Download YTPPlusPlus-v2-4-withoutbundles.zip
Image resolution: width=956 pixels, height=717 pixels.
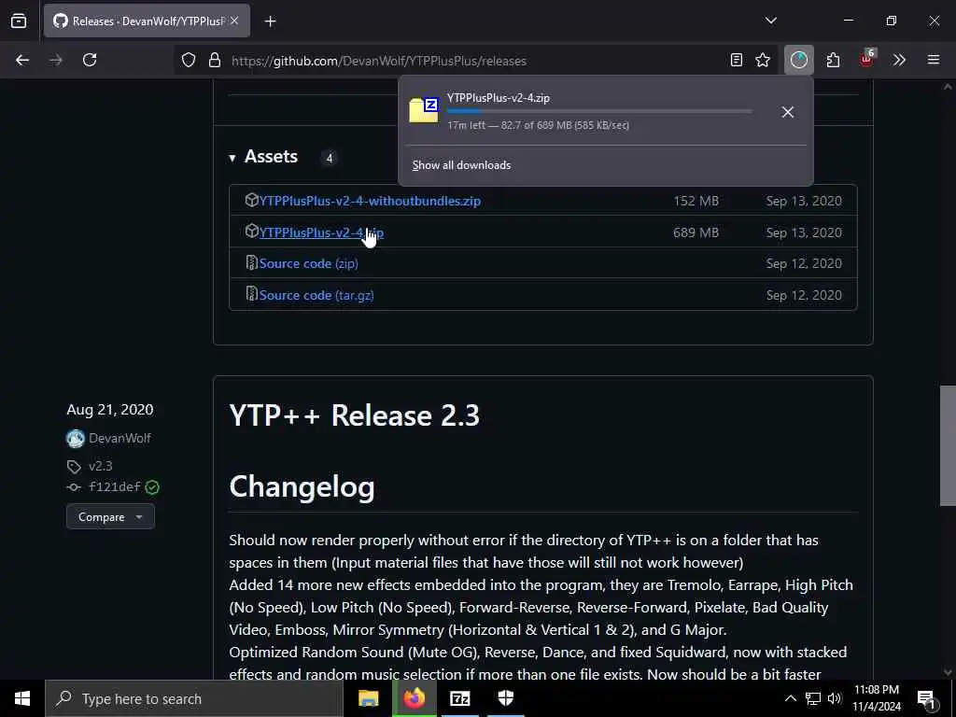370,201
